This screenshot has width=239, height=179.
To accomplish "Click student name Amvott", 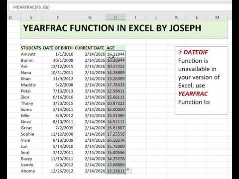I will point(28,54).
